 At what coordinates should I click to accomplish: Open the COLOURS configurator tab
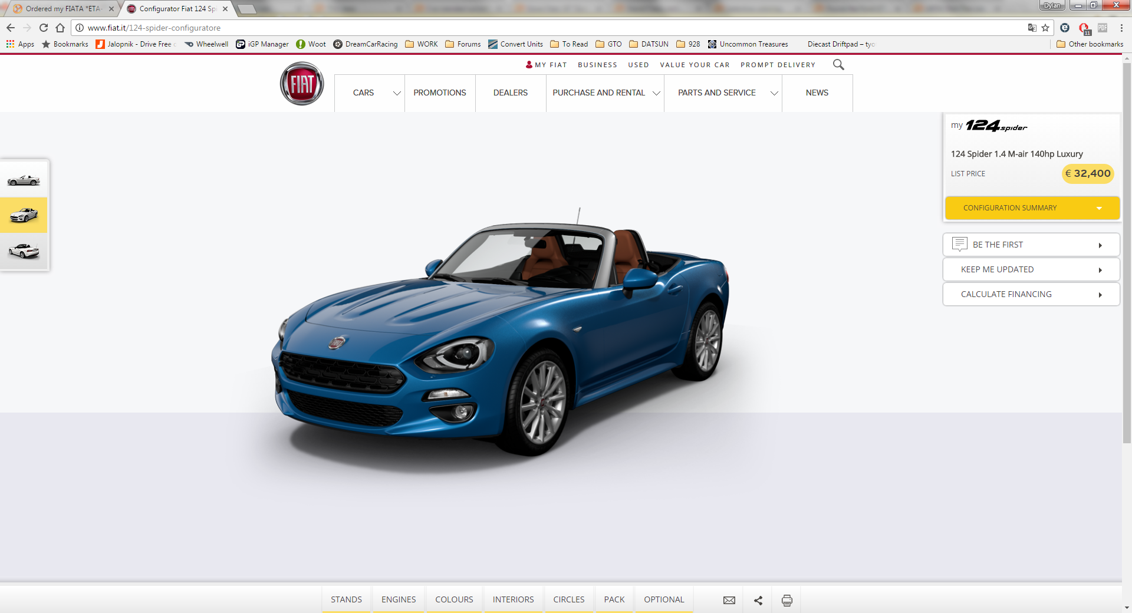click(x=454, y=599)
